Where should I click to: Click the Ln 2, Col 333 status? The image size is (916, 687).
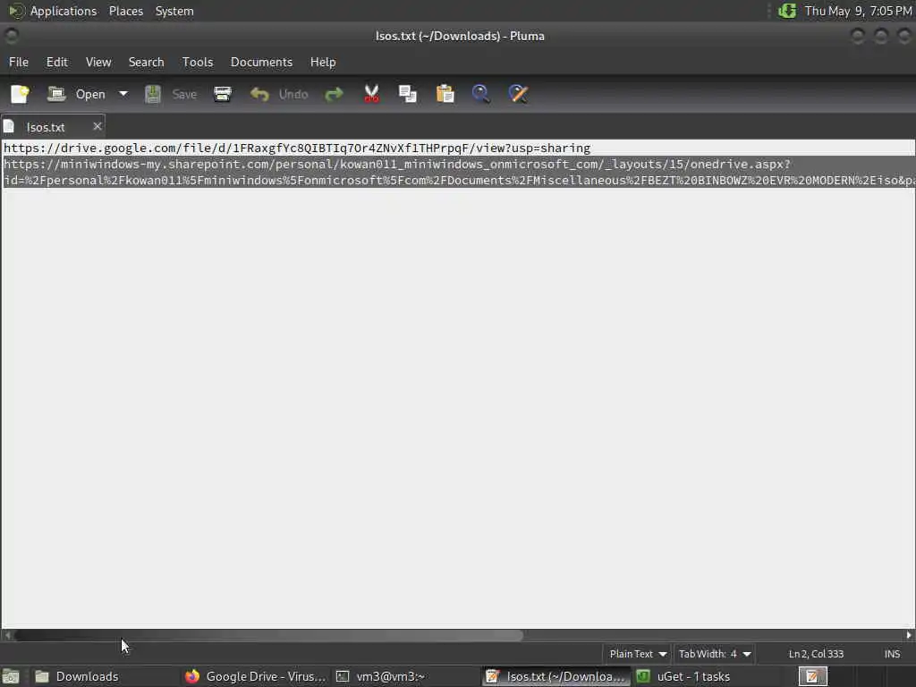816,654
